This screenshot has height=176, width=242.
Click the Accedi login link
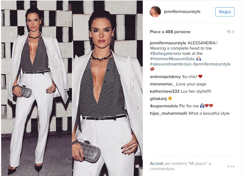point(156,163)
